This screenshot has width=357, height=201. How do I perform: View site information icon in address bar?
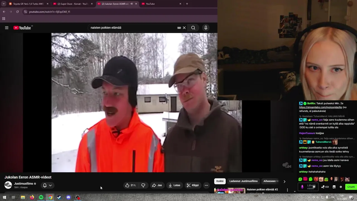[25, 12]
